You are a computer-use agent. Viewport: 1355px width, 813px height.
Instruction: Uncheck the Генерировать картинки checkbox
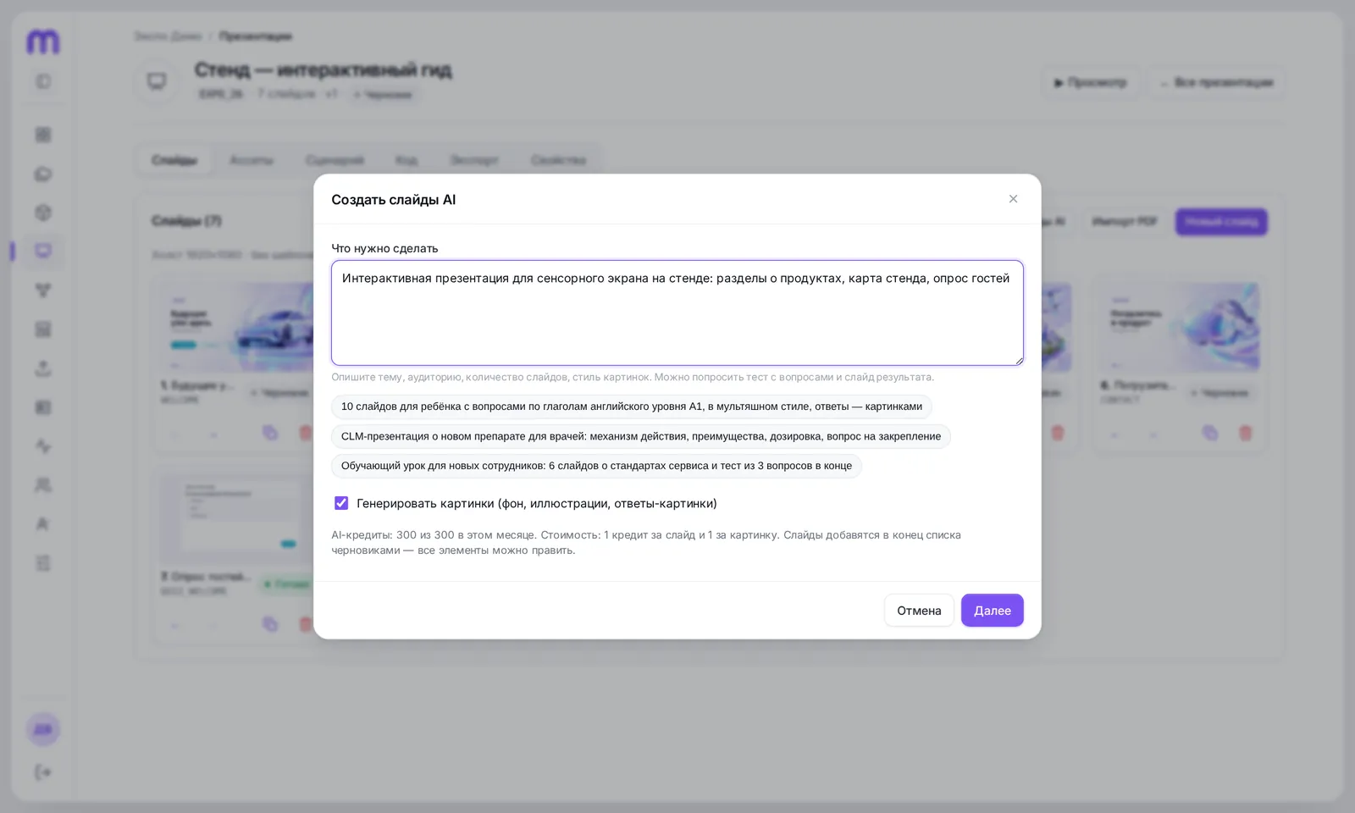coord(341,503)
